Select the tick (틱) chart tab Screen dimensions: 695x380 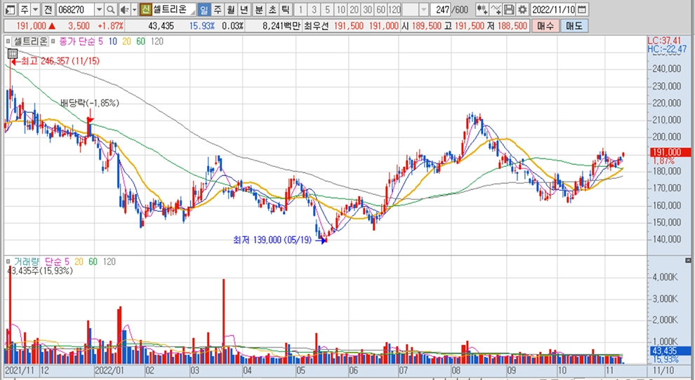(284, 10)
